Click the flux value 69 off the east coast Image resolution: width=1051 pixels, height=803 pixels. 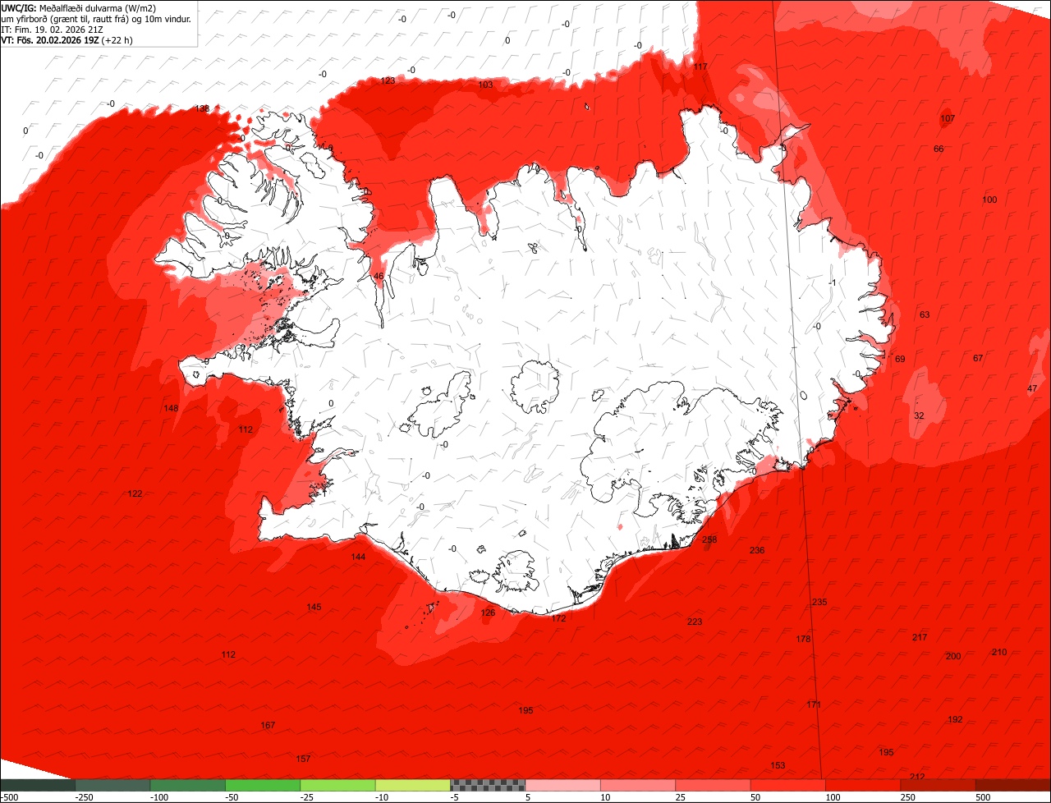[900, 359]
